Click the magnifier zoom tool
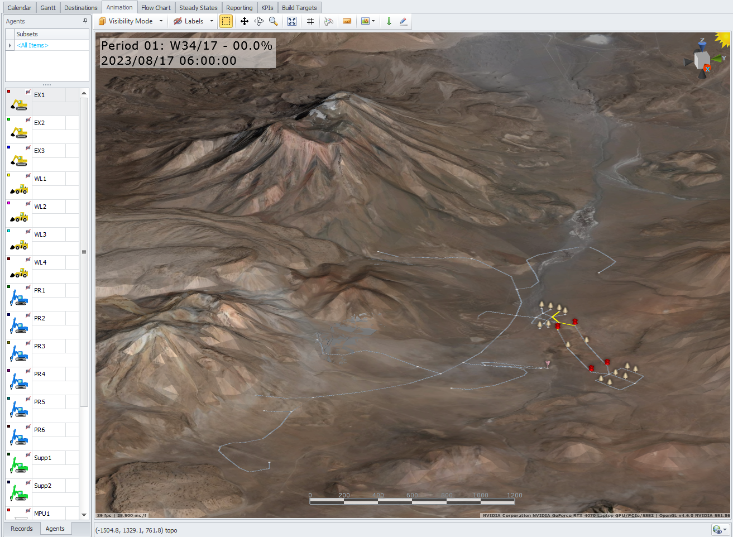This screenshot has width=733, height=537. tap(274, 21)
